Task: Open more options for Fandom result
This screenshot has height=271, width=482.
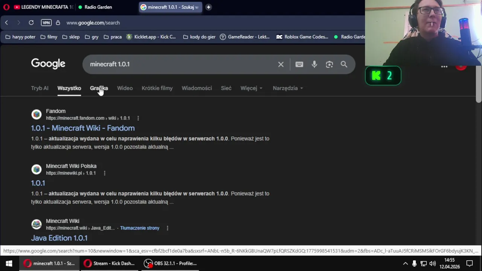Action: (x=138, y=118)
